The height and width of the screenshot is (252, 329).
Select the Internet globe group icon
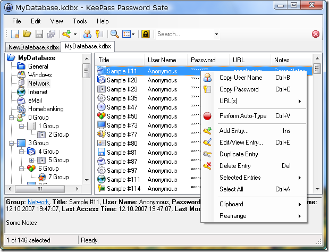click(x=21, y=92)
